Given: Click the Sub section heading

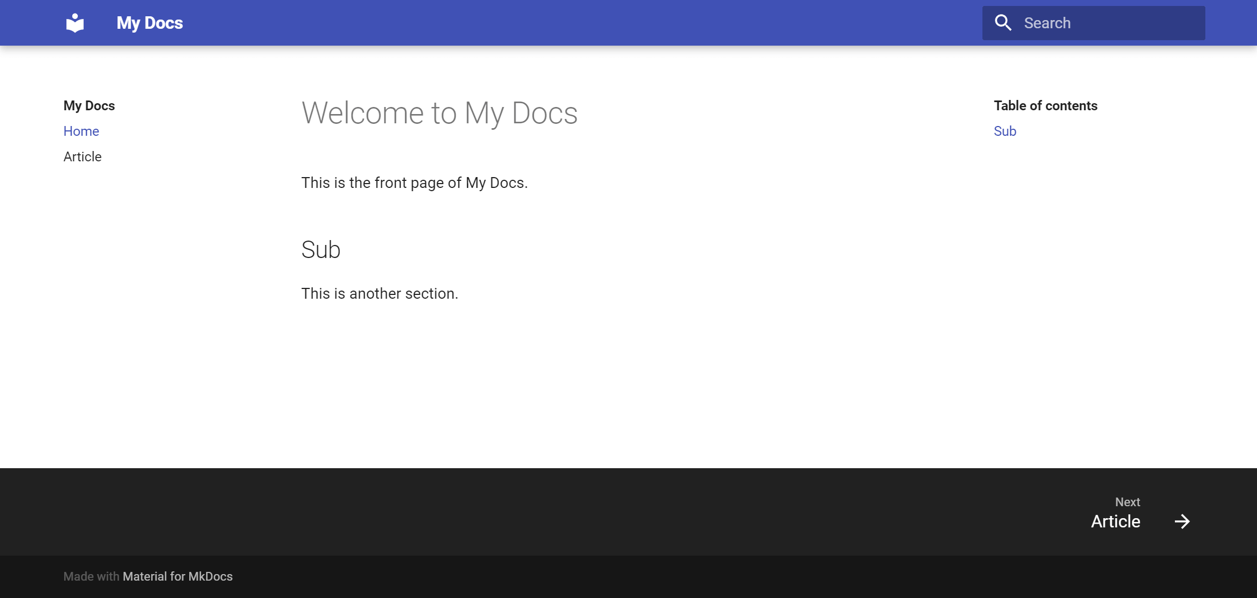Looking at the screenshot, I should (x=321, y=249).
